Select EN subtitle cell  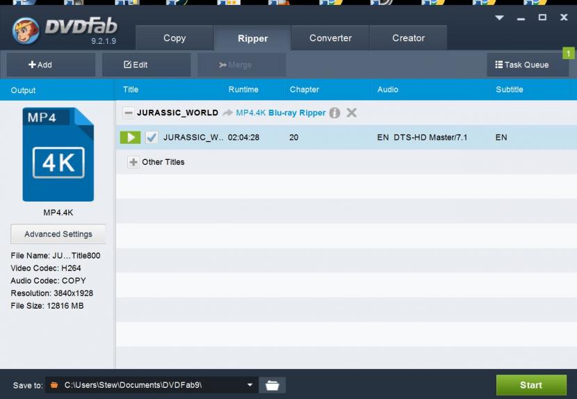[501, 138]
